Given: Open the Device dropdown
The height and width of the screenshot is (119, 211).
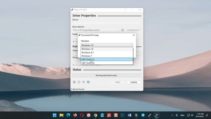Looking at the screenshot, I should click(x=107, y=23).
